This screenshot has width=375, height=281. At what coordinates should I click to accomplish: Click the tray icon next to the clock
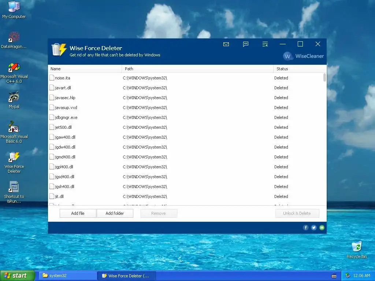tap(348, 276)
